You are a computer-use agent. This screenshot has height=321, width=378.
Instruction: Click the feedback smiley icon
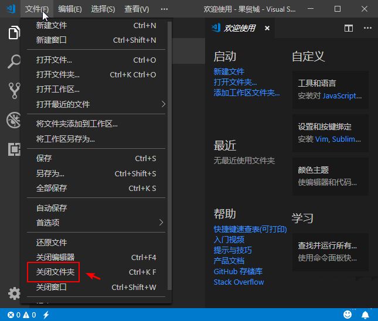(x=348, y=315)
